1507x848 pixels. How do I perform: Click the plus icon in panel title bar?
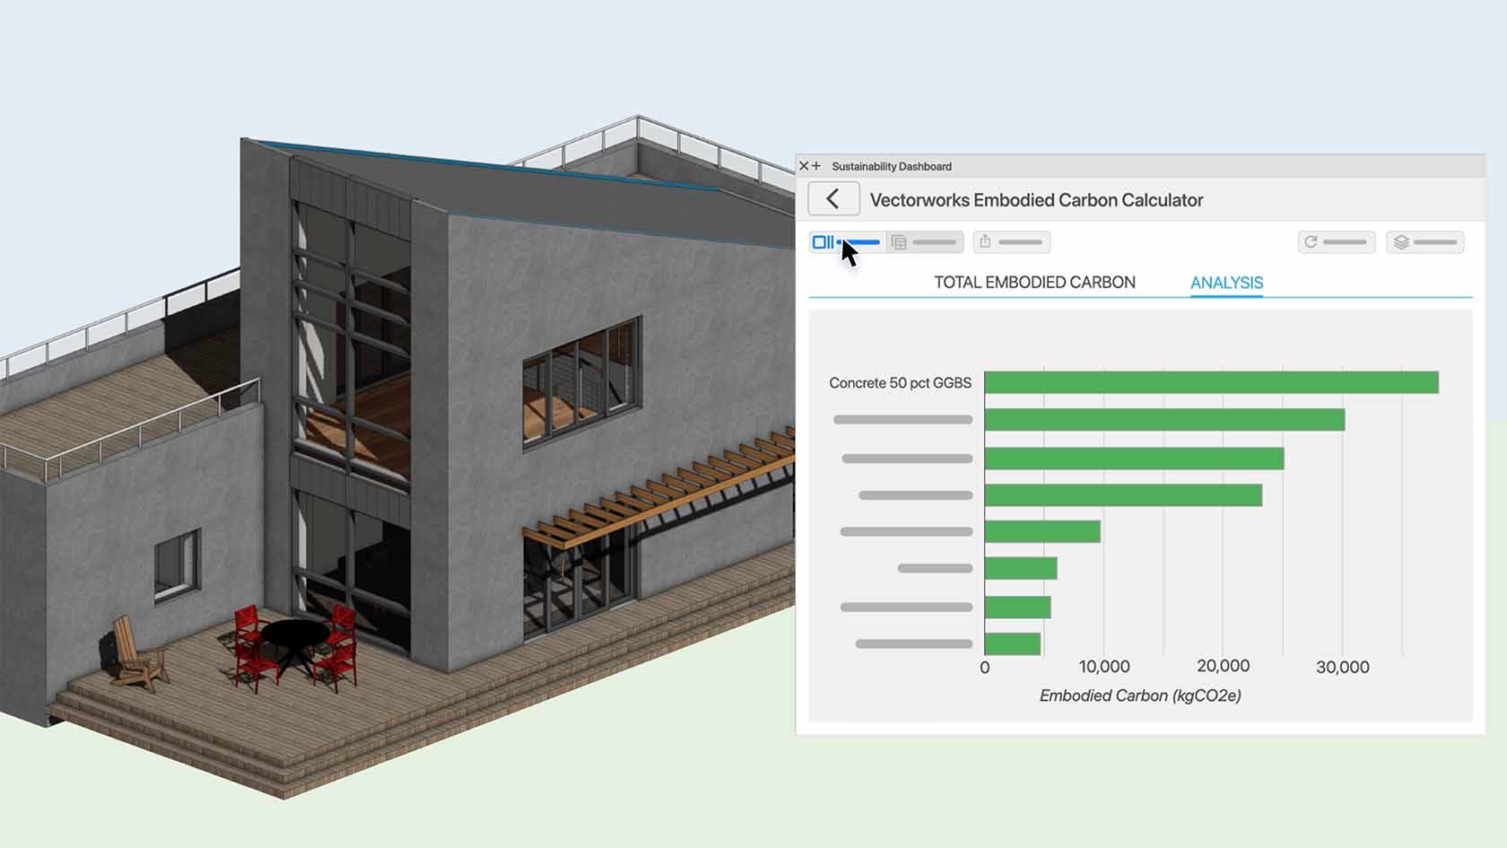point(816,166)
